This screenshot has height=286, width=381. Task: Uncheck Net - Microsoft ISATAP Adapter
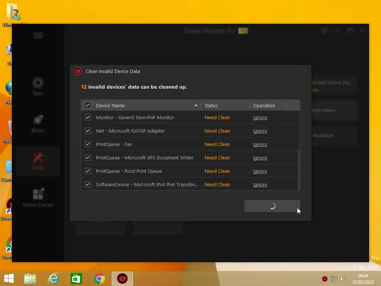pyautogui.click(x=88, y=131)
